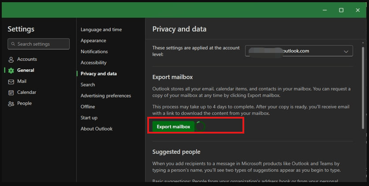Switch to the People settings category
Screen dimensions: 369x186
[25, 103]
